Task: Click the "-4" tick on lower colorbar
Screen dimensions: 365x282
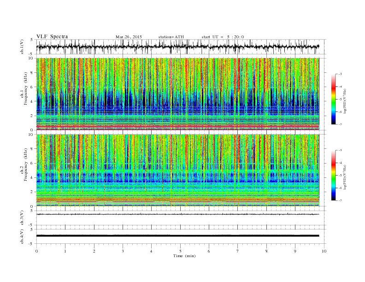Action: point(340,163)
